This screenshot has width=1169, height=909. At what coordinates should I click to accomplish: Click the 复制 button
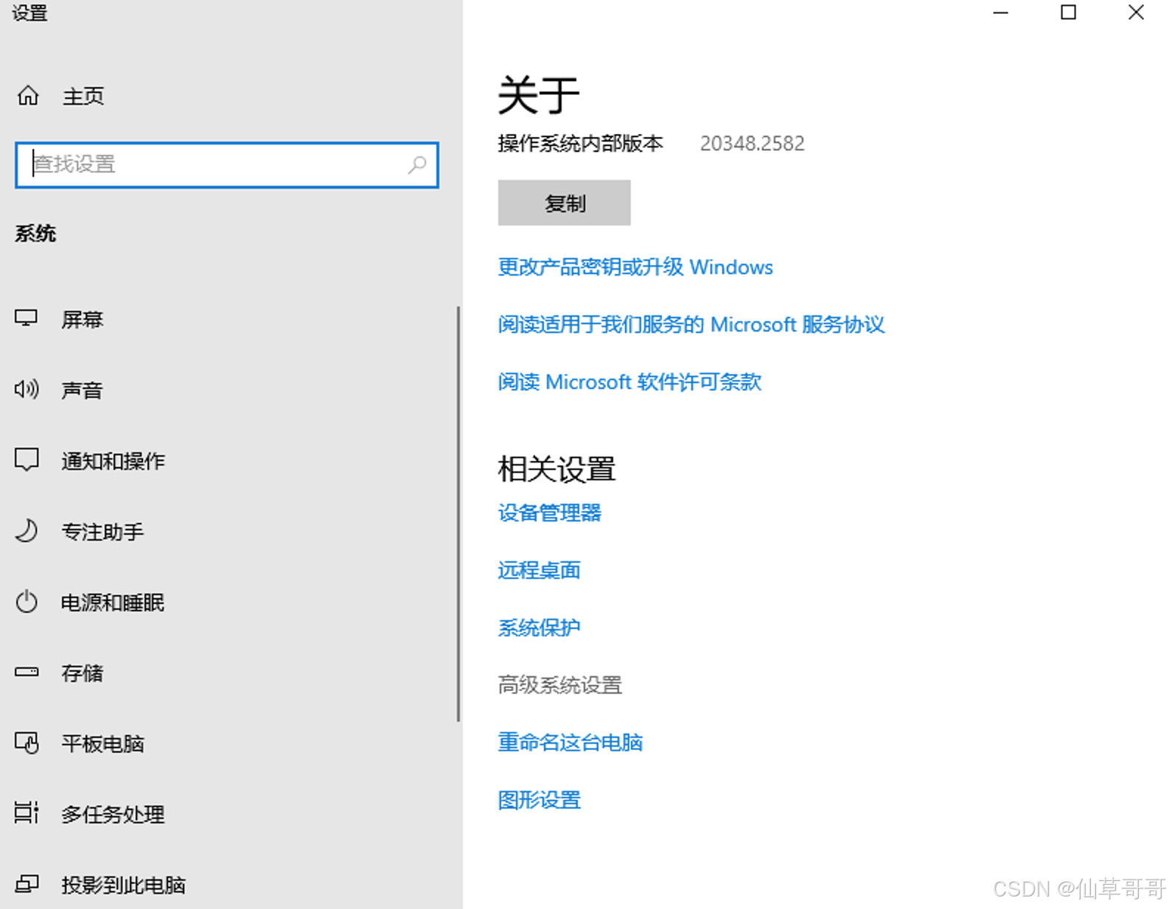(565, 203)
